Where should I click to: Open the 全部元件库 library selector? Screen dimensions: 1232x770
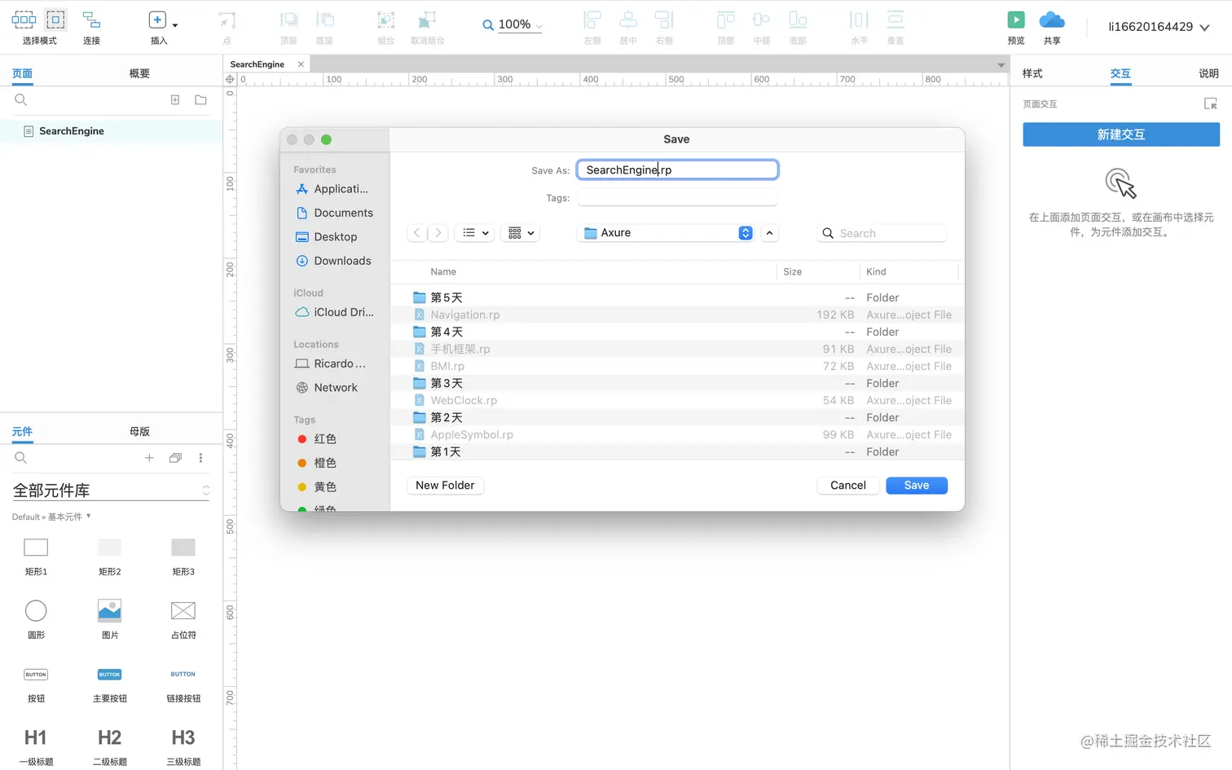click(x=111, y=490)
